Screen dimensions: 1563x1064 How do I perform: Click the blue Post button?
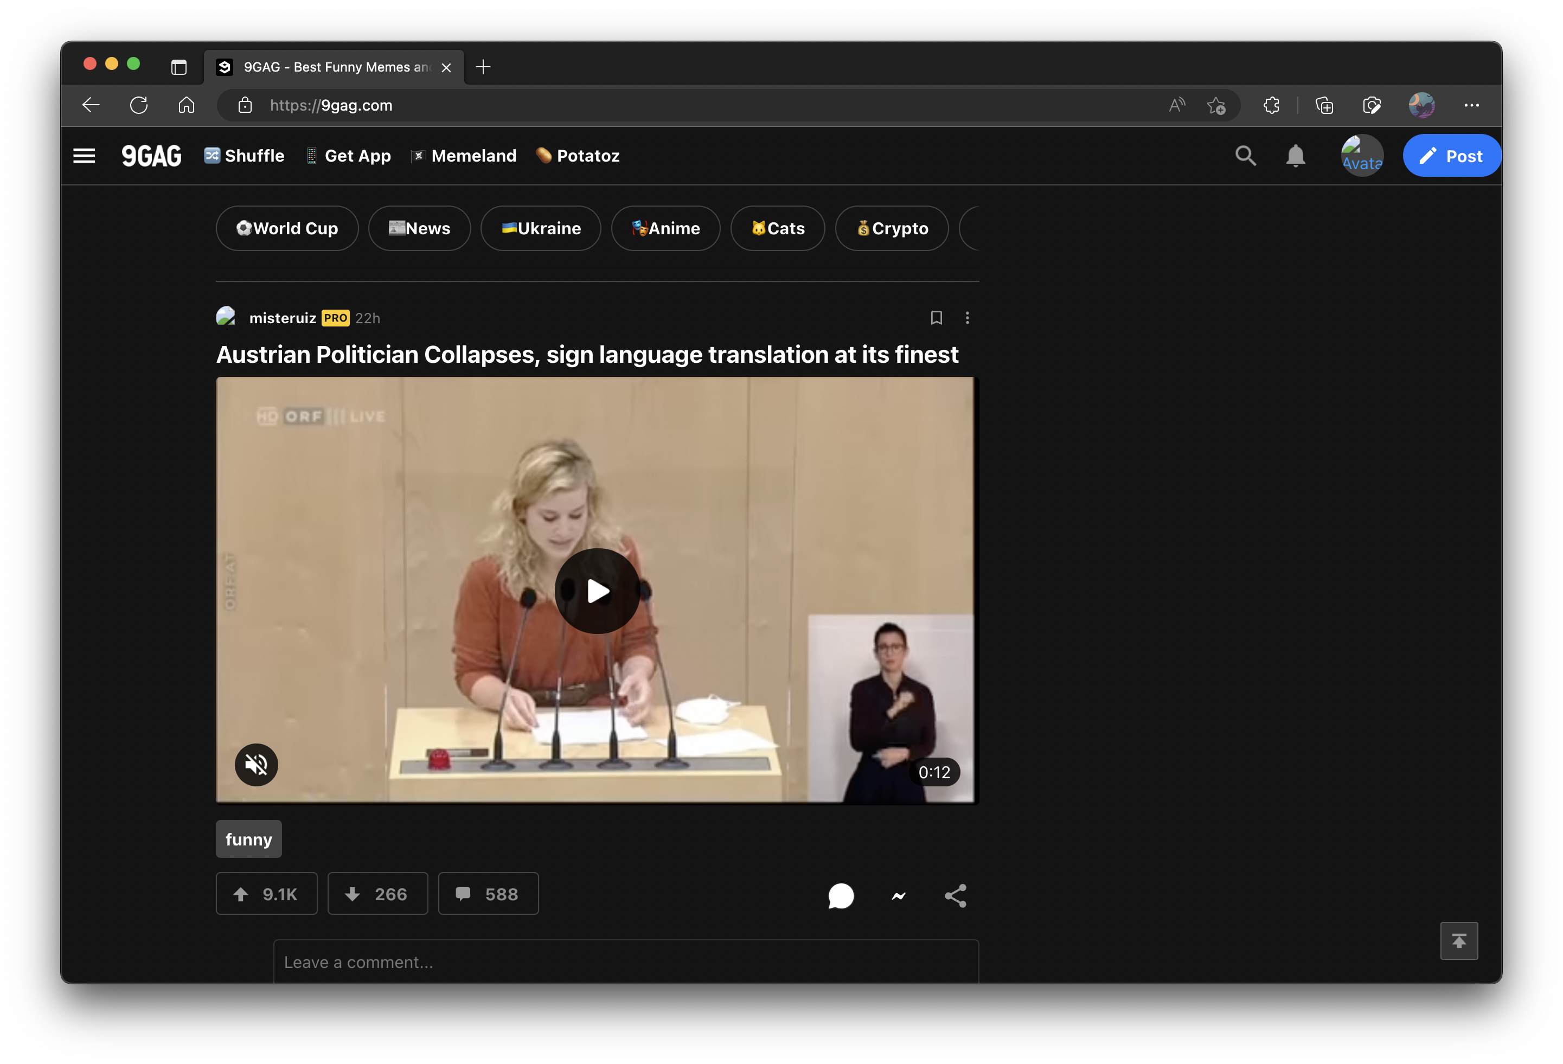point(1451,156)
